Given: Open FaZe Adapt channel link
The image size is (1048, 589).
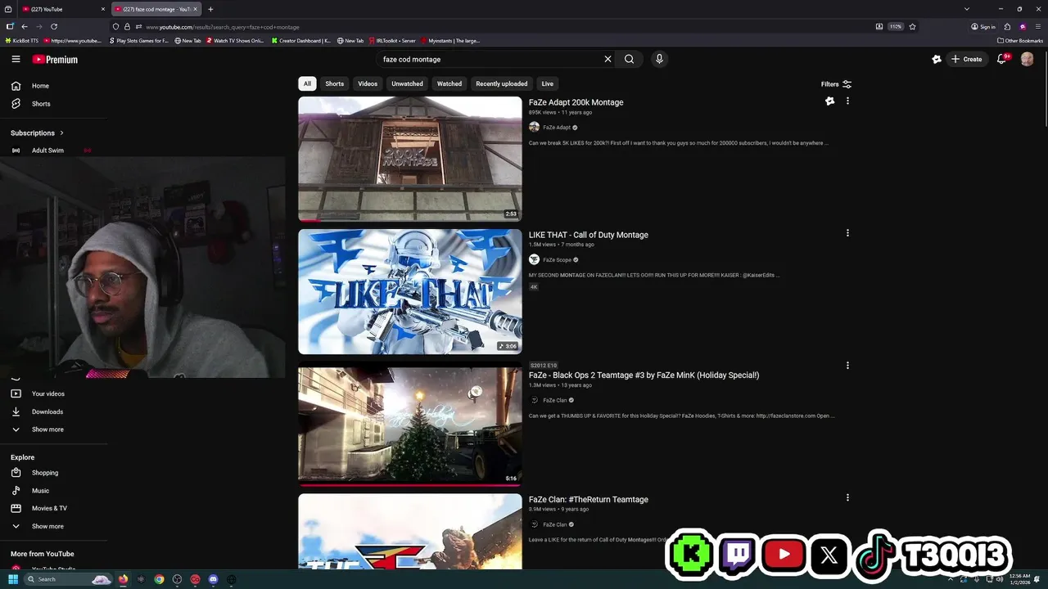Looking at the screenshot, I should pyautogui.click(x=557, y=128).
